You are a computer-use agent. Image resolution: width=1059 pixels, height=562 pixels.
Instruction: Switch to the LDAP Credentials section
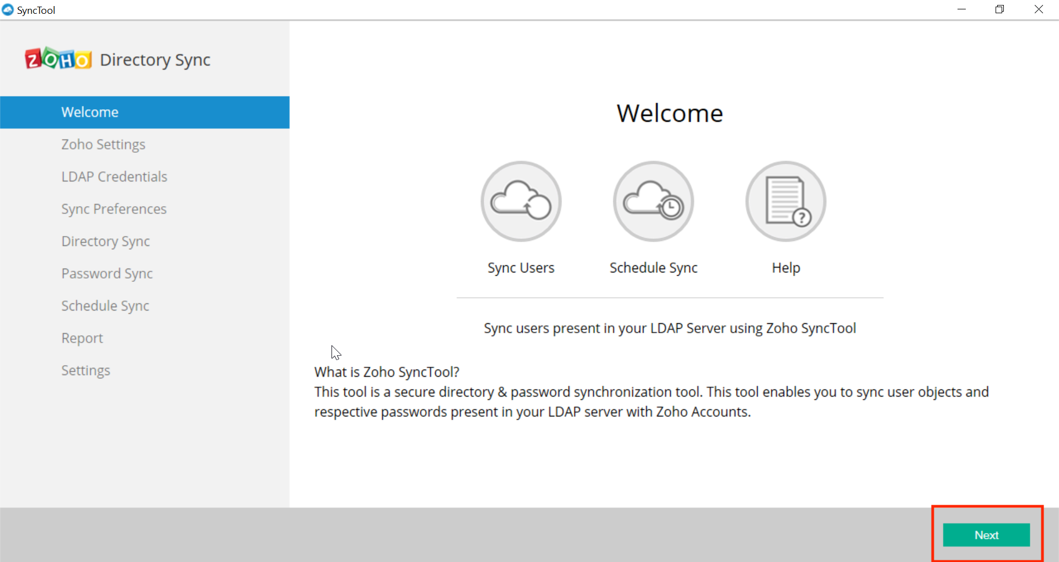coord(114,176)
